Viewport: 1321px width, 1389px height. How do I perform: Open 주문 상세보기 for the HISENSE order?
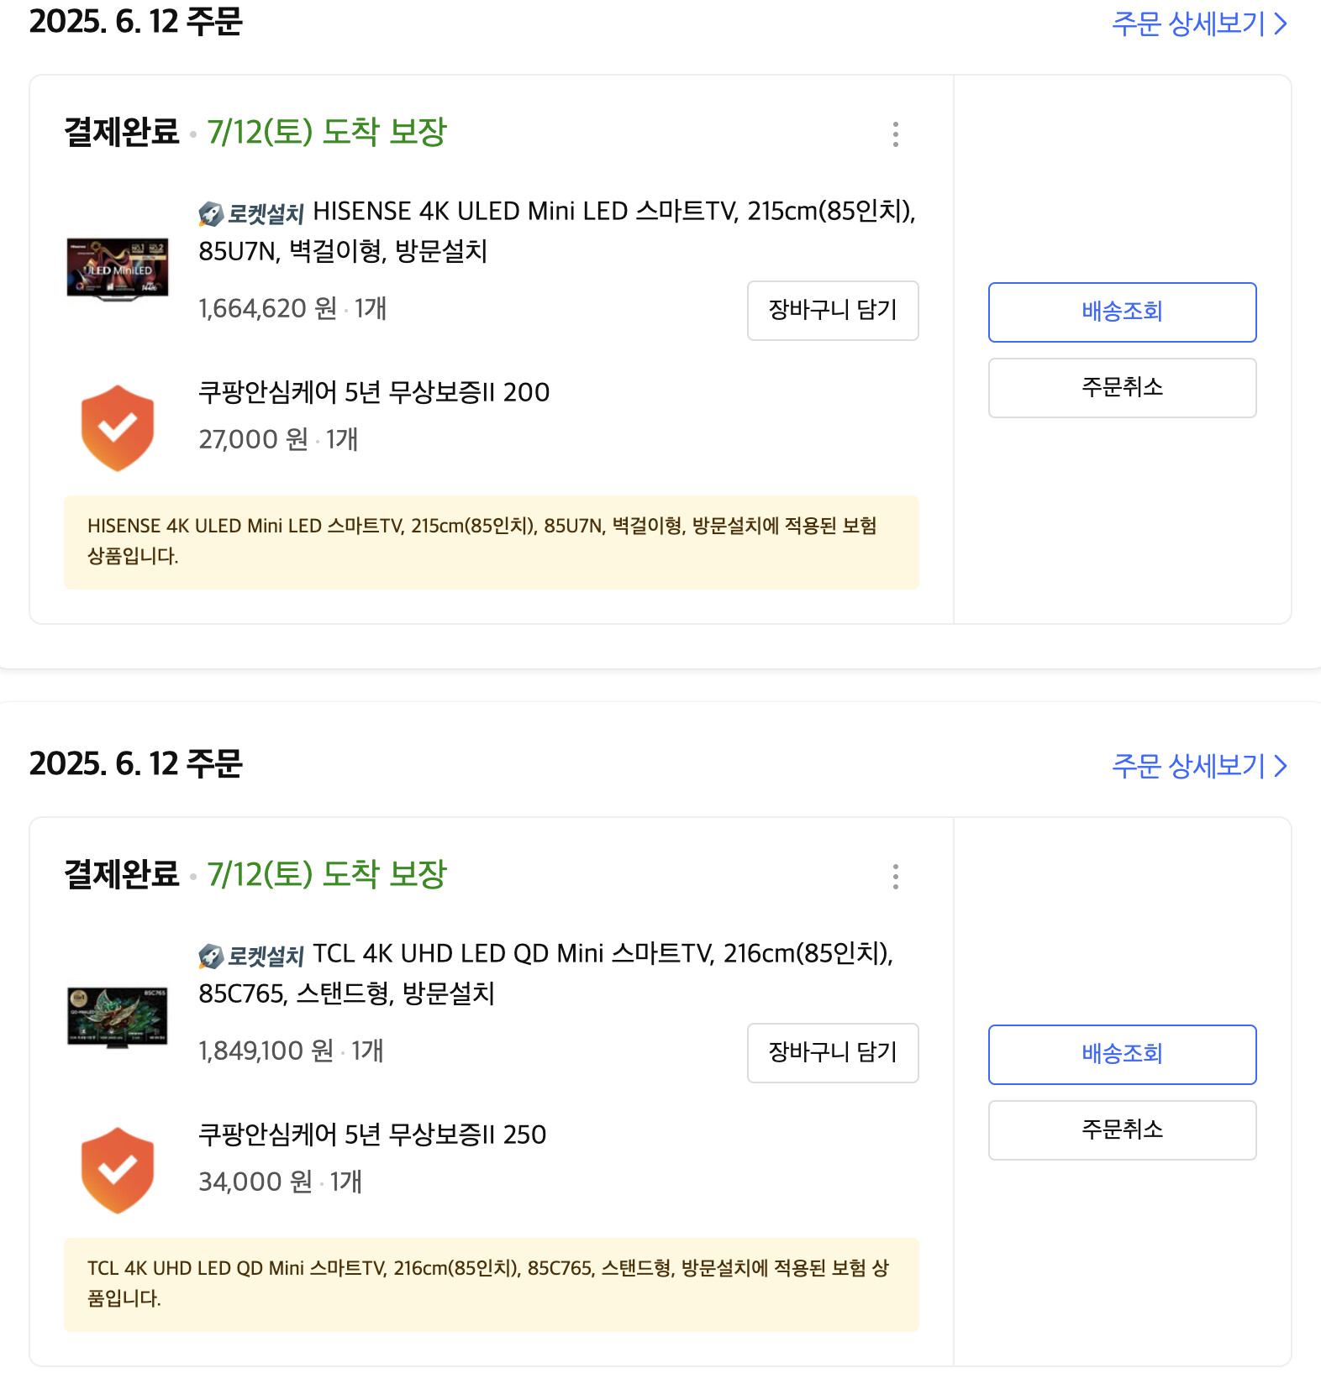[1198, 24]
